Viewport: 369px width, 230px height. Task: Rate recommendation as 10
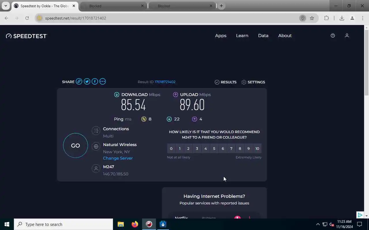click(257, 149)
